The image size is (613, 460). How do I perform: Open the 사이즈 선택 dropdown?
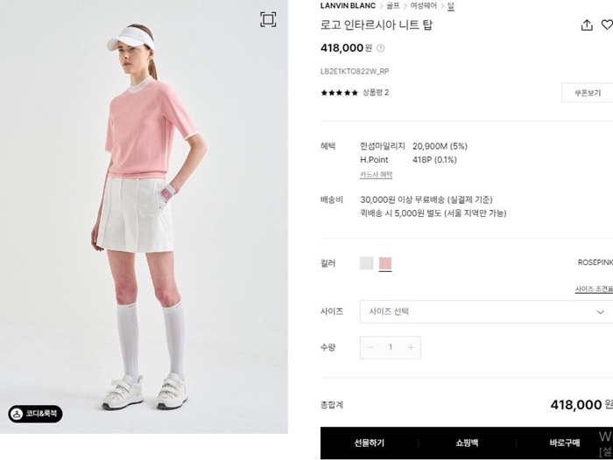pyautogui.click(x=486, y=311)
